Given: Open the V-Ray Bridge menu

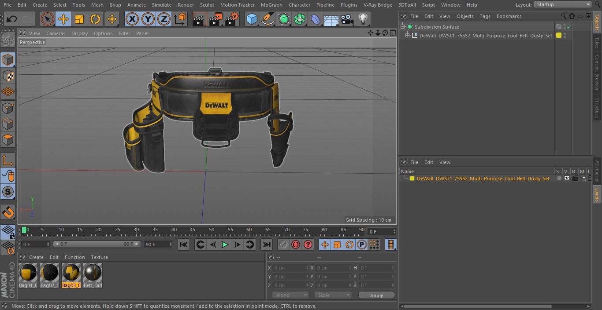Looking at the screenshot, I should pyautogui.click(x=378, y=5).
